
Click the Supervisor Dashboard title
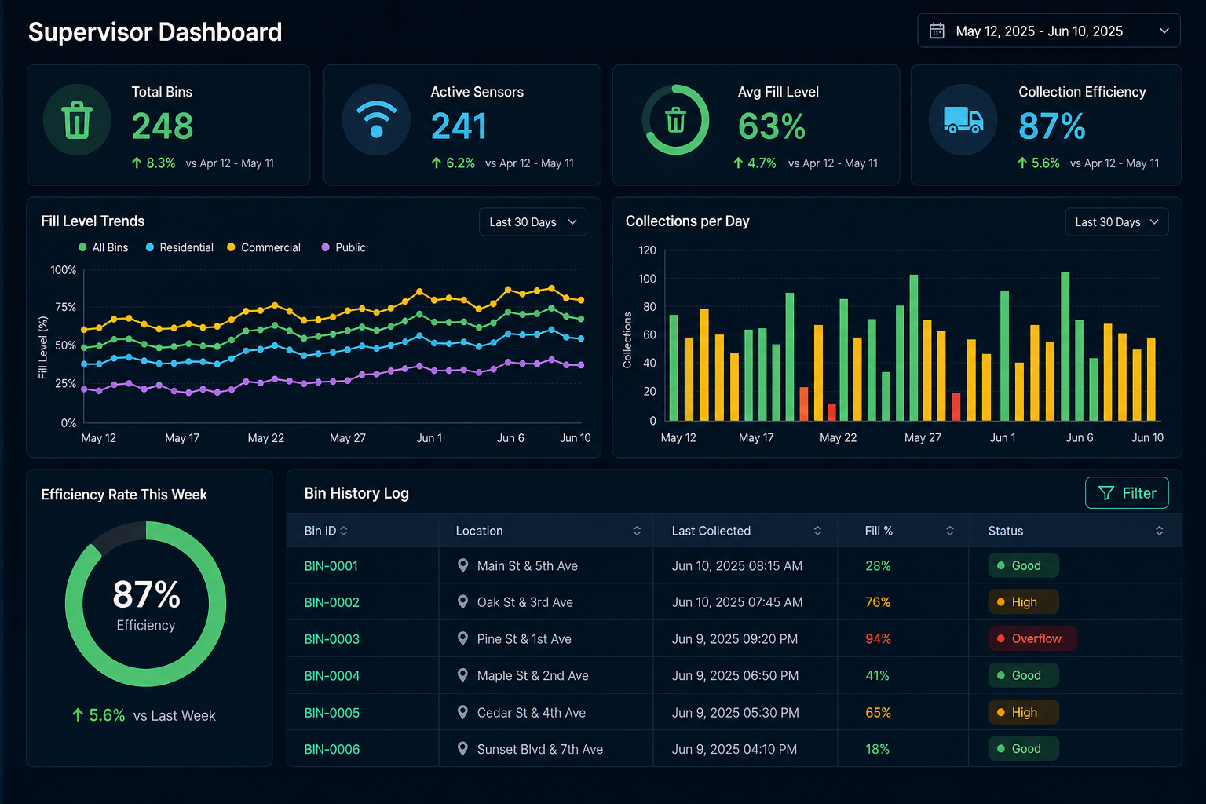coord(155,32)
